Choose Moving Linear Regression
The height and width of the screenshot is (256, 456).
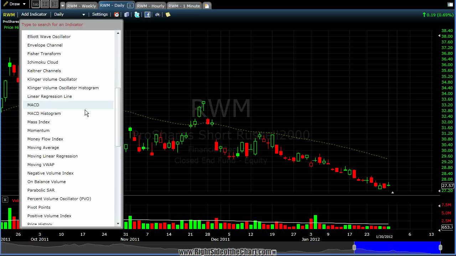point(68,156)
